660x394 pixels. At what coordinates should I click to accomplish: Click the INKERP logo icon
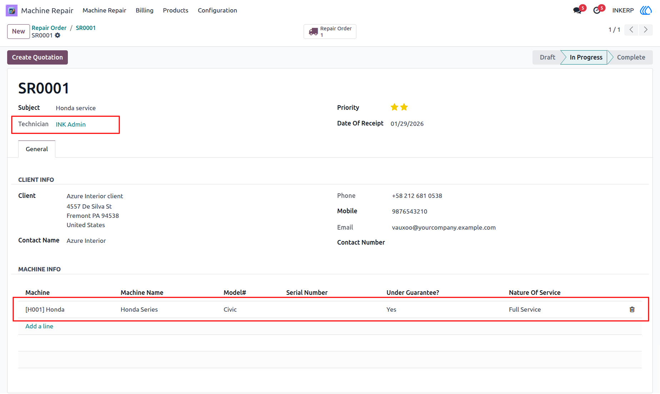tap(646, 10)
